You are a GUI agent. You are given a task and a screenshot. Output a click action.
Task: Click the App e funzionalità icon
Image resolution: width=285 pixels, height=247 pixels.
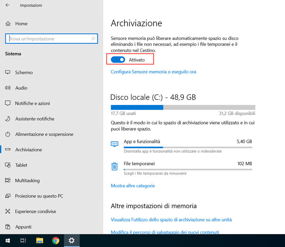[114, 143]
